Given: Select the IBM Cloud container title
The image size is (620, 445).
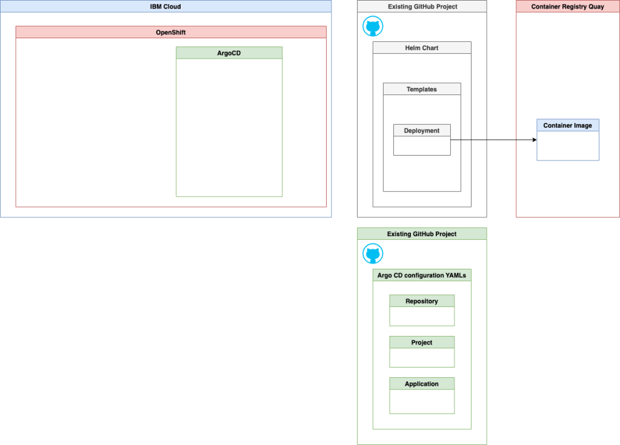Looking at the screenshot, I should (165, 7).
